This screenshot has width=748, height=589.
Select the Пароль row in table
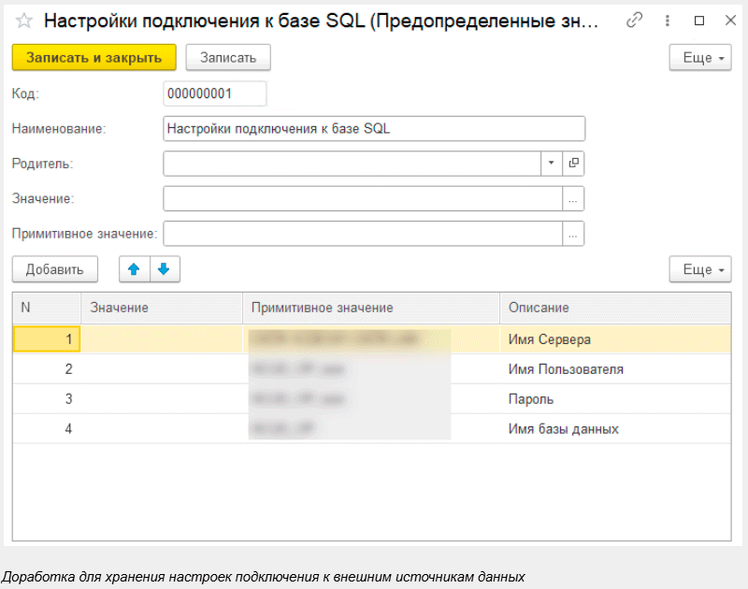(x=530, y=399)
